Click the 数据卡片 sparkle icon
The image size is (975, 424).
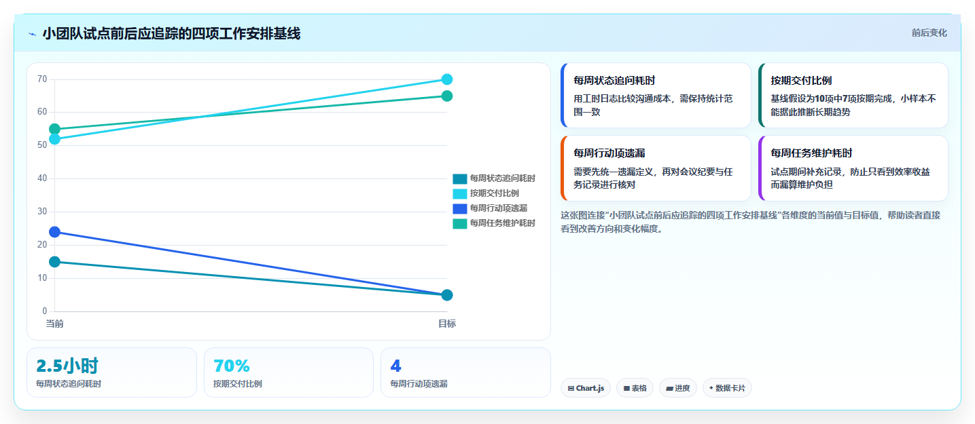click(711, 388)
